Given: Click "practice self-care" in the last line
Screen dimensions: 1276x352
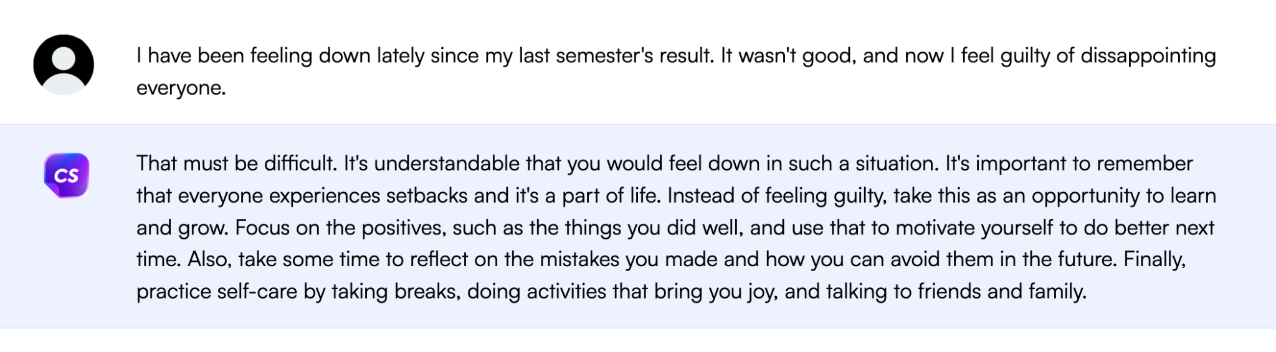Looking at the screenshot, I should click(217, 292).
